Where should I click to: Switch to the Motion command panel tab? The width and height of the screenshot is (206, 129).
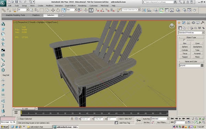point(193,23)
